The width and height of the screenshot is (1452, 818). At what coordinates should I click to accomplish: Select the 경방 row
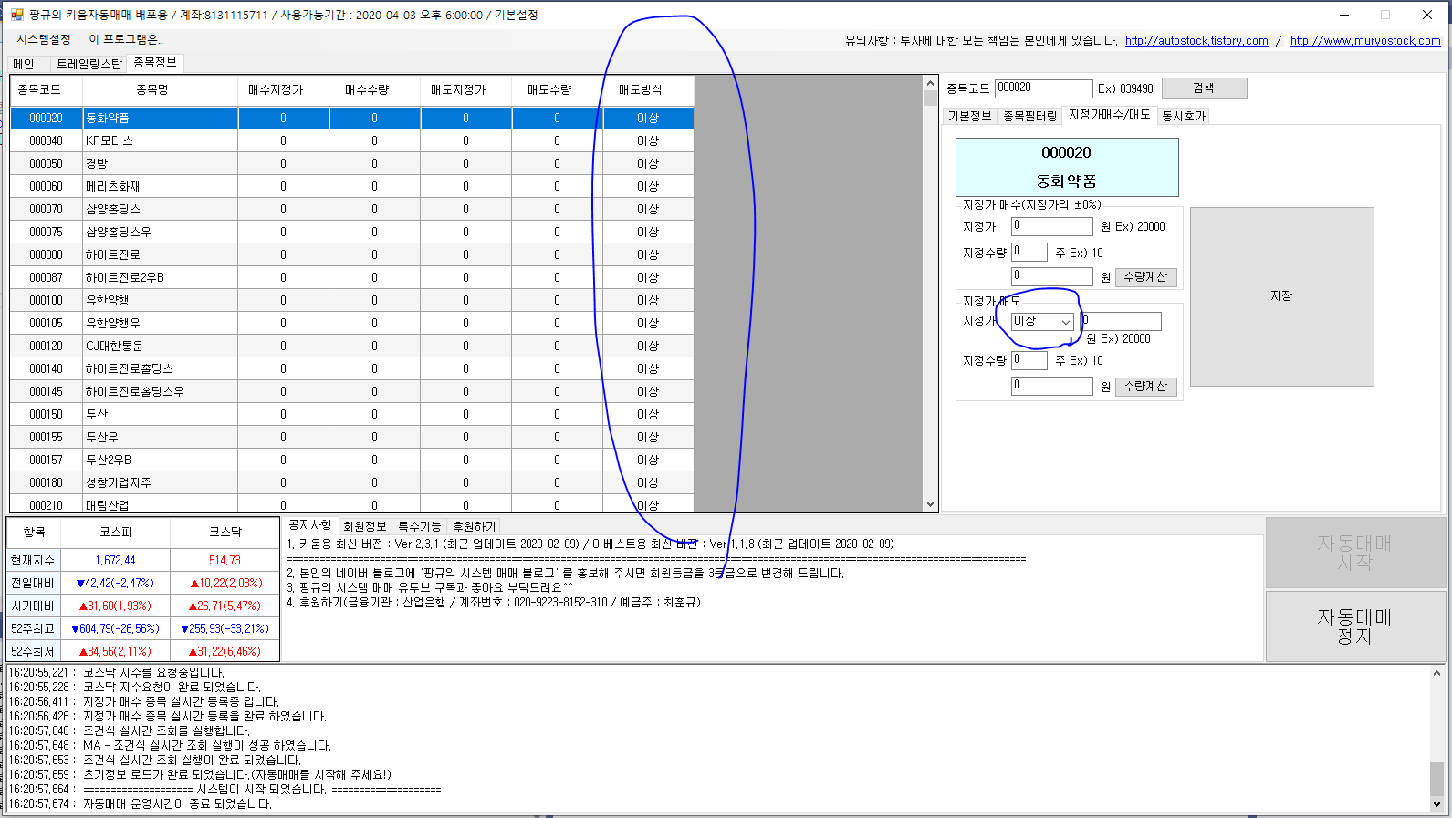pyautogui.click(x=352, y=163)
